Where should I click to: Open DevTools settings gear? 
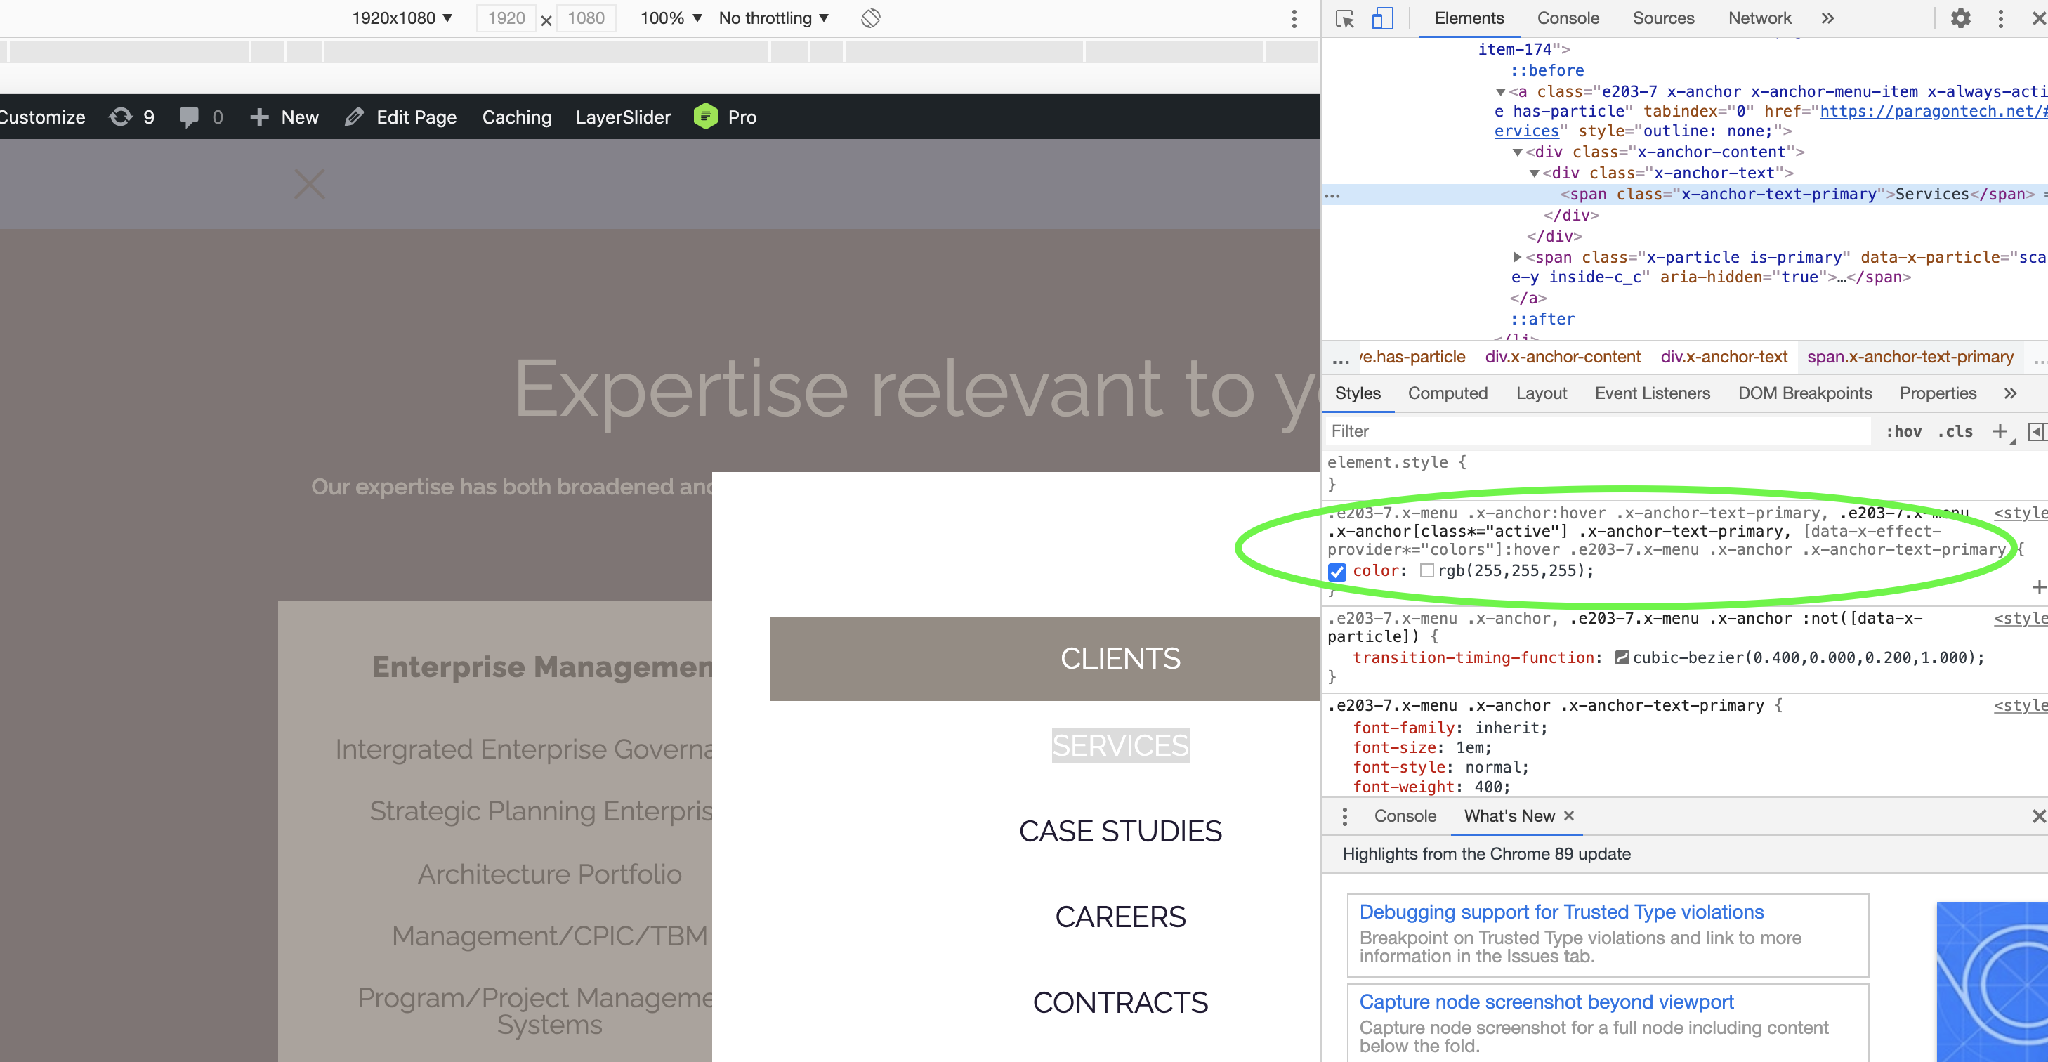1960,18
